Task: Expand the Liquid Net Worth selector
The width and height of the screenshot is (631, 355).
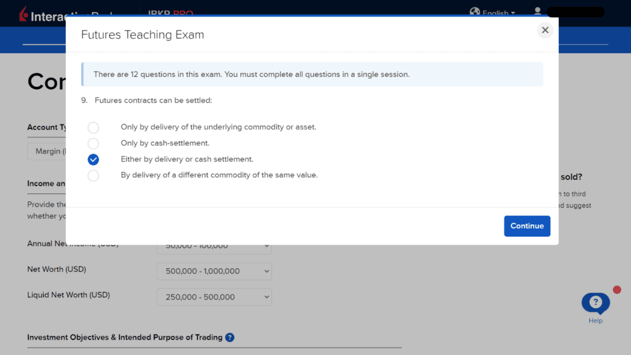Action: tap(214, 296)
